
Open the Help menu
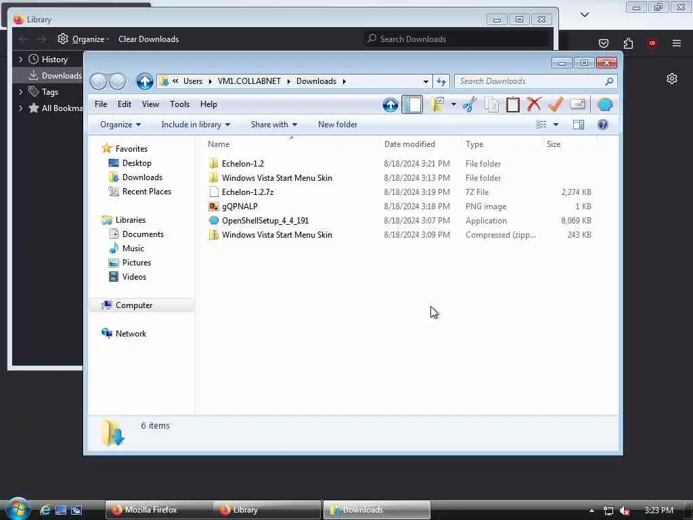(208, 104)
